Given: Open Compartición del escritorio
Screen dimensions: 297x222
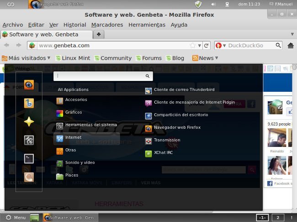Looking at the screenshot, I should coord(176,116).
